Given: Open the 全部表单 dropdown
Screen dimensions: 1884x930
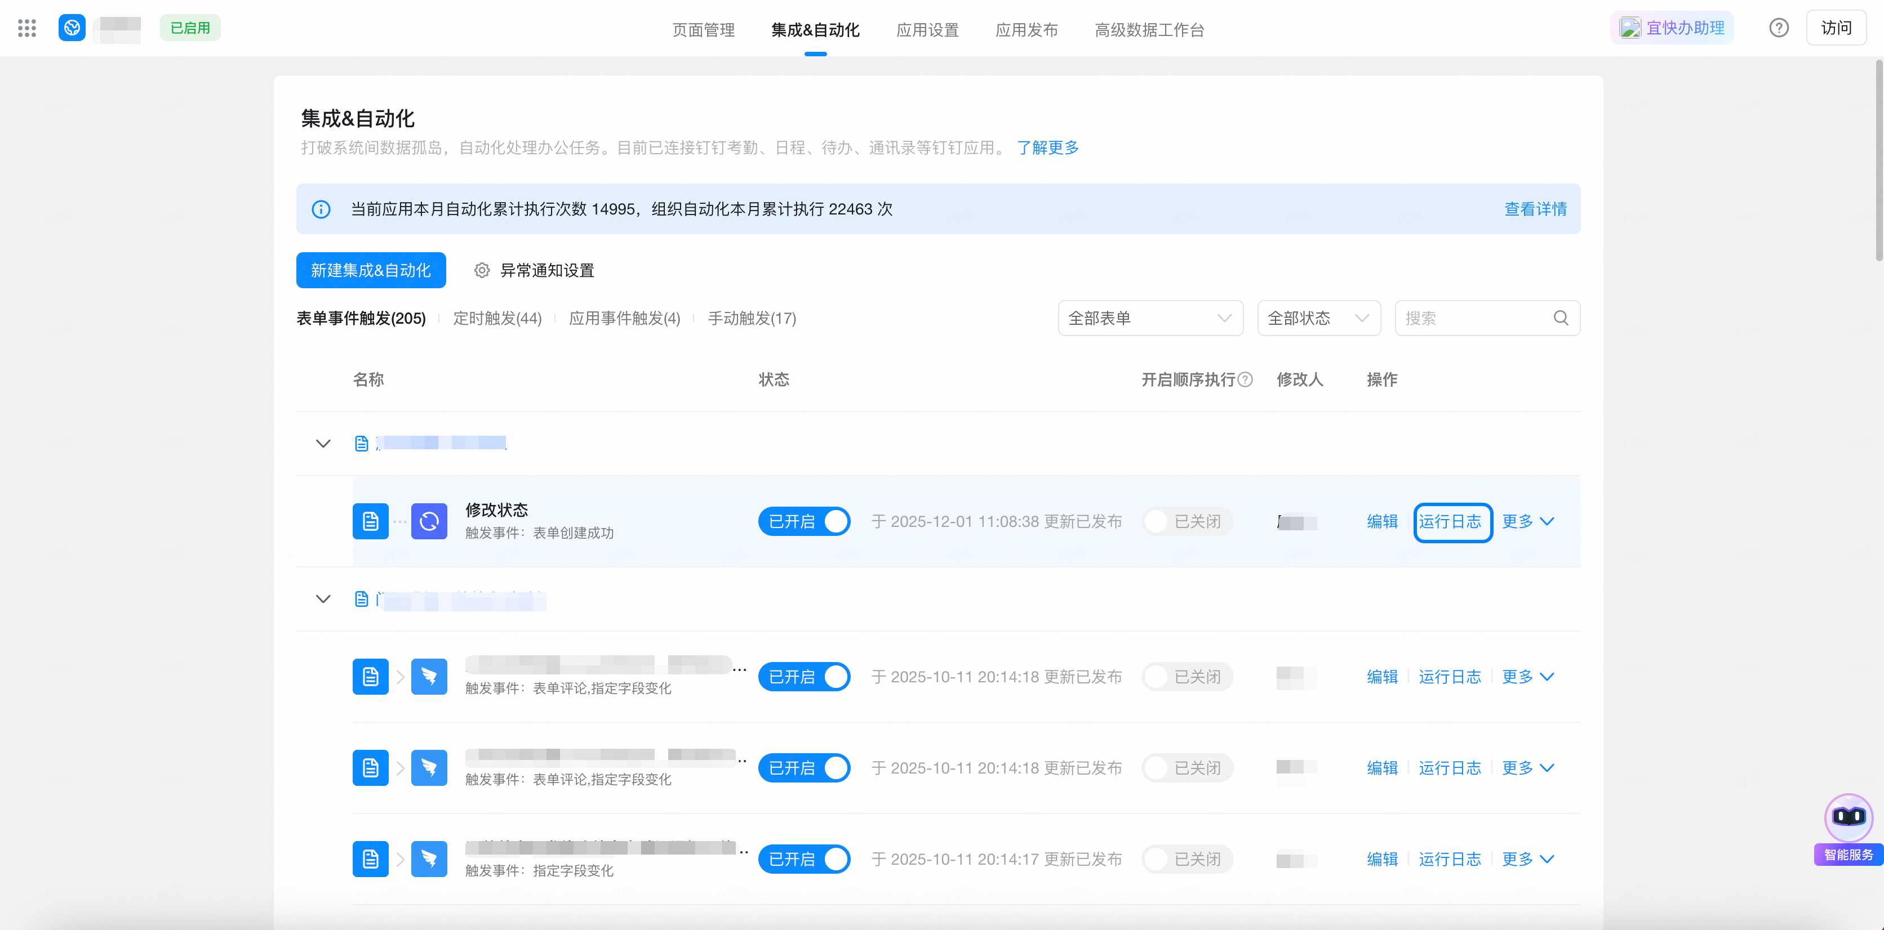Looking at the screenshot, I should [1150, 318].
